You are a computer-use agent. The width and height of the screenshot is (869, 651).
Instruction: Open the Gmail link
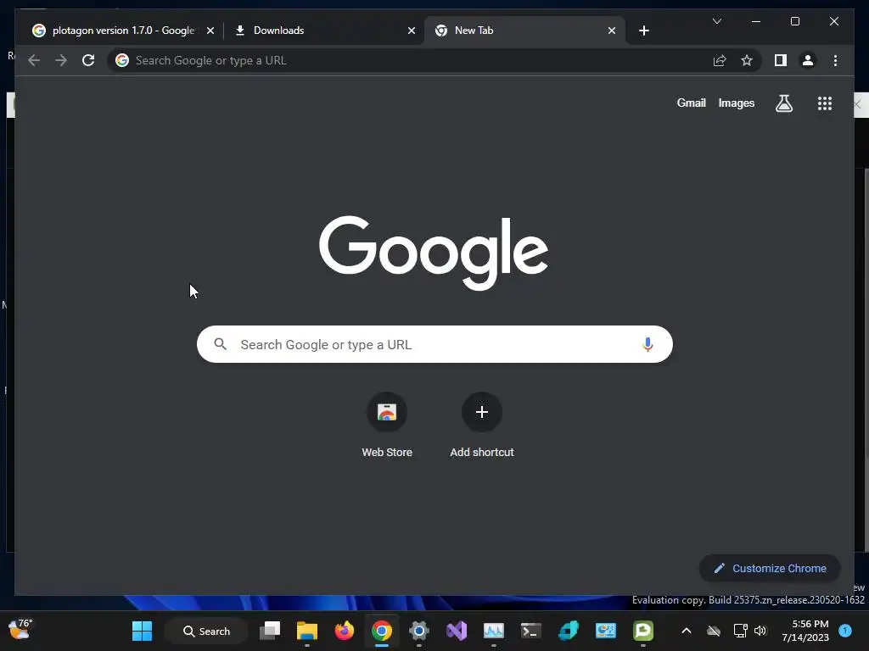coord(691,103)
